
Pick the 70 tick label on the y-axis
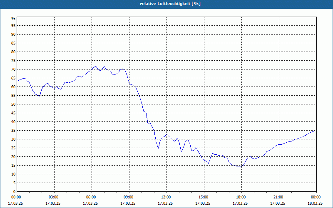[x=13, y=69]
